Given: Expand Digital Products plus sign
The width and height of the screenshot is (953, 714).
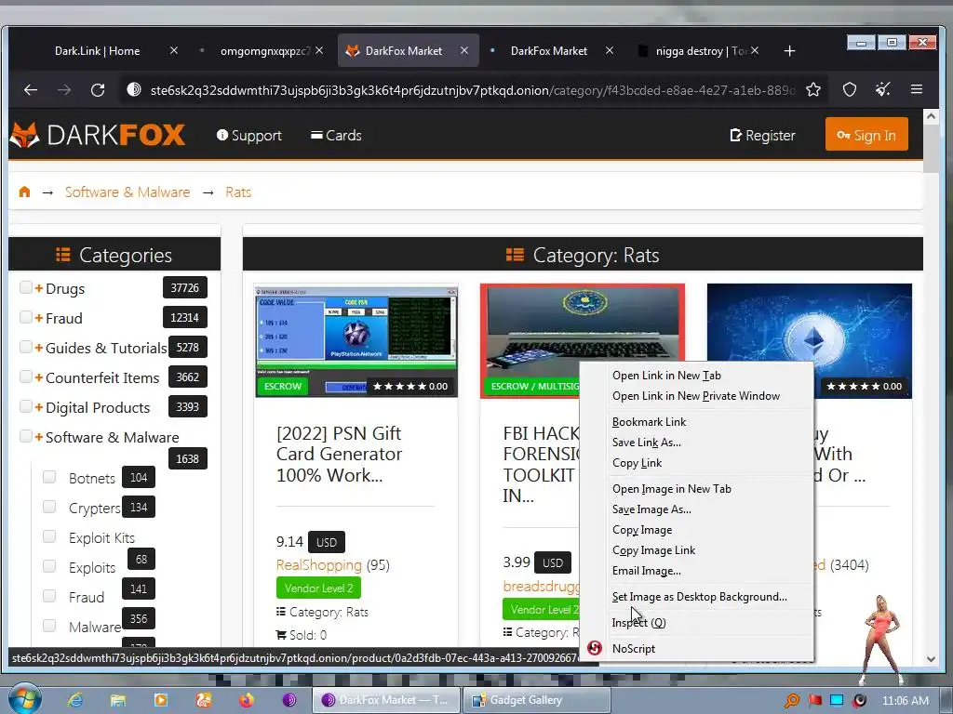Looking at the screenshot, I should coord(39,407).
